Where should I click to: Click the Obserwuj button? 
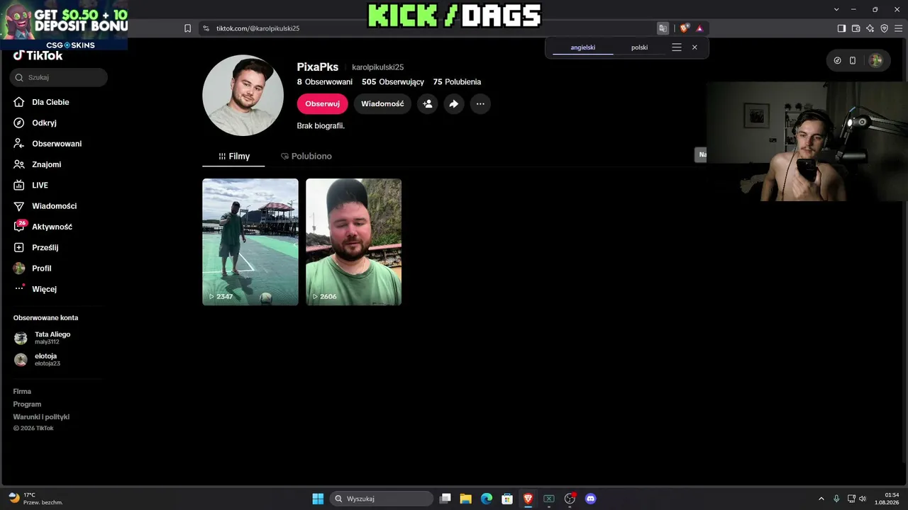322,103
